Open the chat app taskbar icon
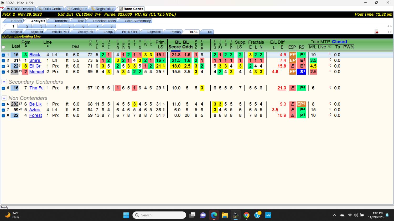394x221 pixels. (203, 215)
